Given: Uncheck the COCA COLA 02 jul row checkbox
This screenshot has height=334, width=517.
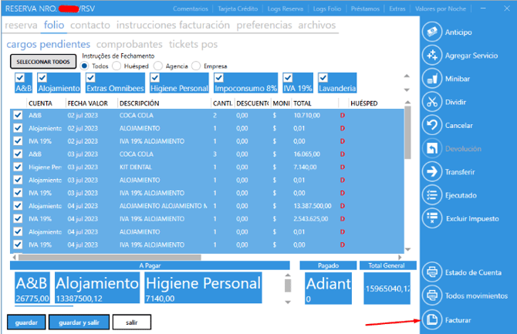Looking at the screenshot, I should (x=19, y=115).
